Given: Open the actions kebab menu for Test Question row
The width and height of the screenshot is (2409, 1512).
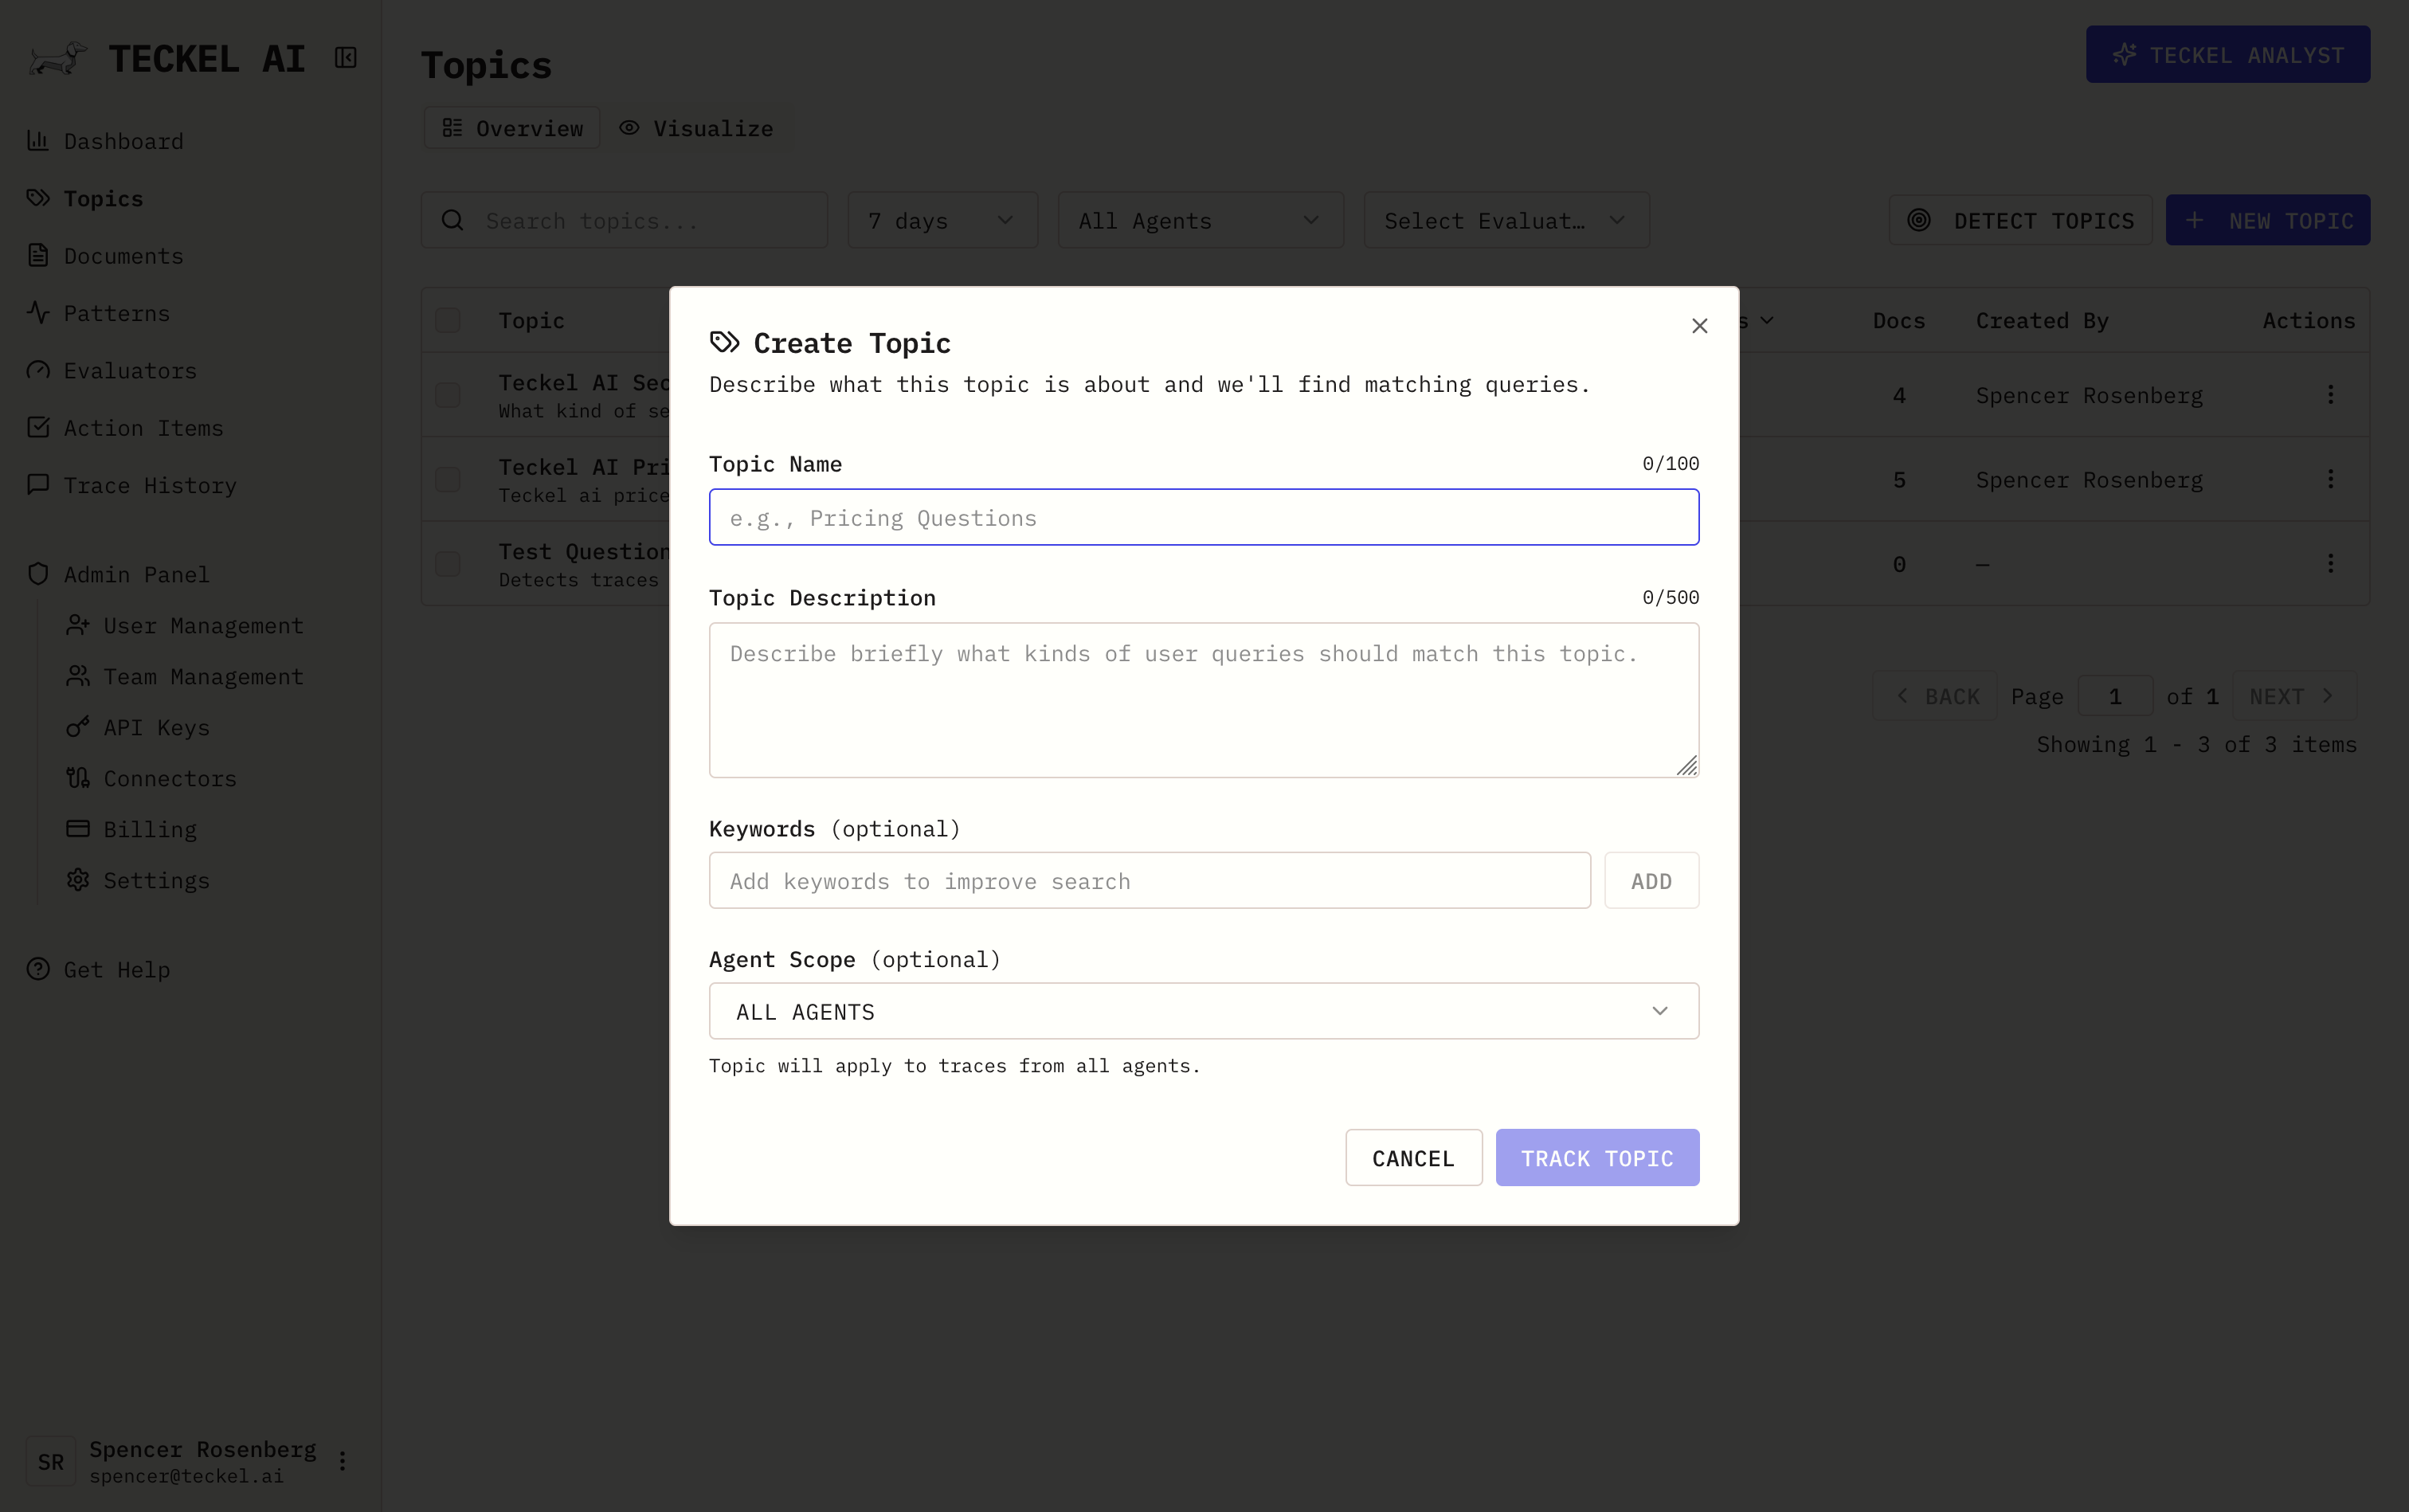Looking at the screenshot, I should (2332, 563).
